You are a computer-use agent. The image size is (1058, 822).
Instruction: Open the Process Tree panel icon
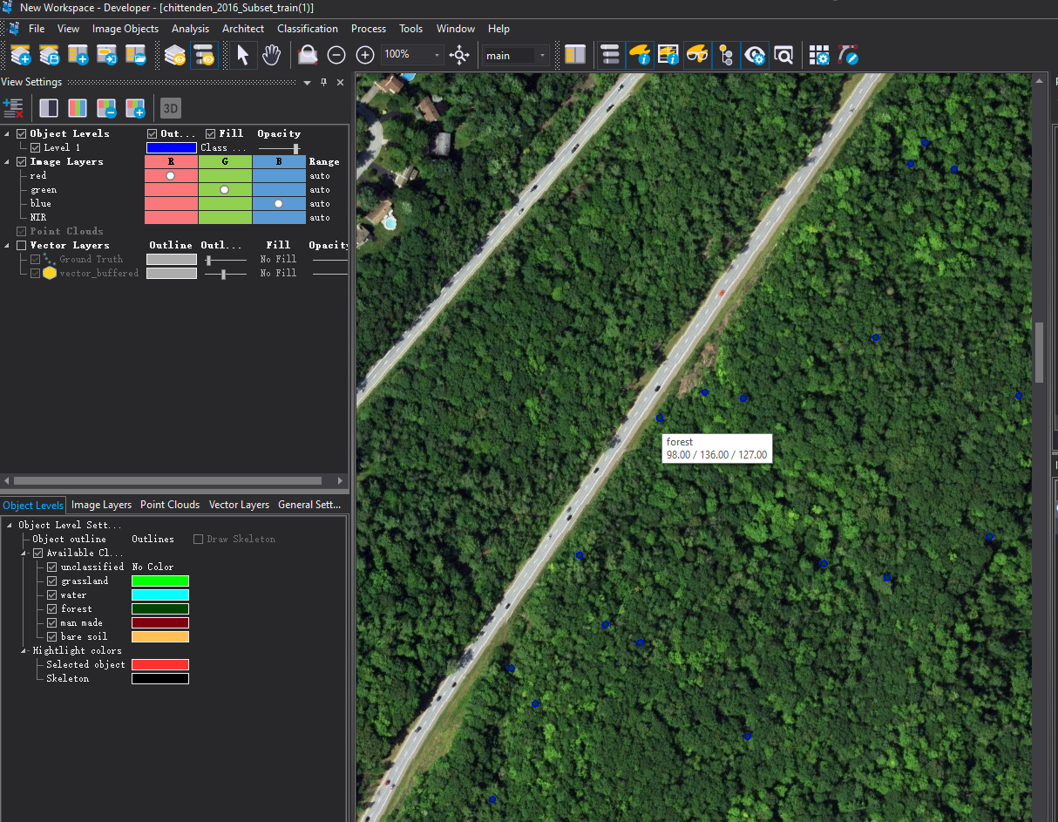pyautogui.click(x=610, y=55)
